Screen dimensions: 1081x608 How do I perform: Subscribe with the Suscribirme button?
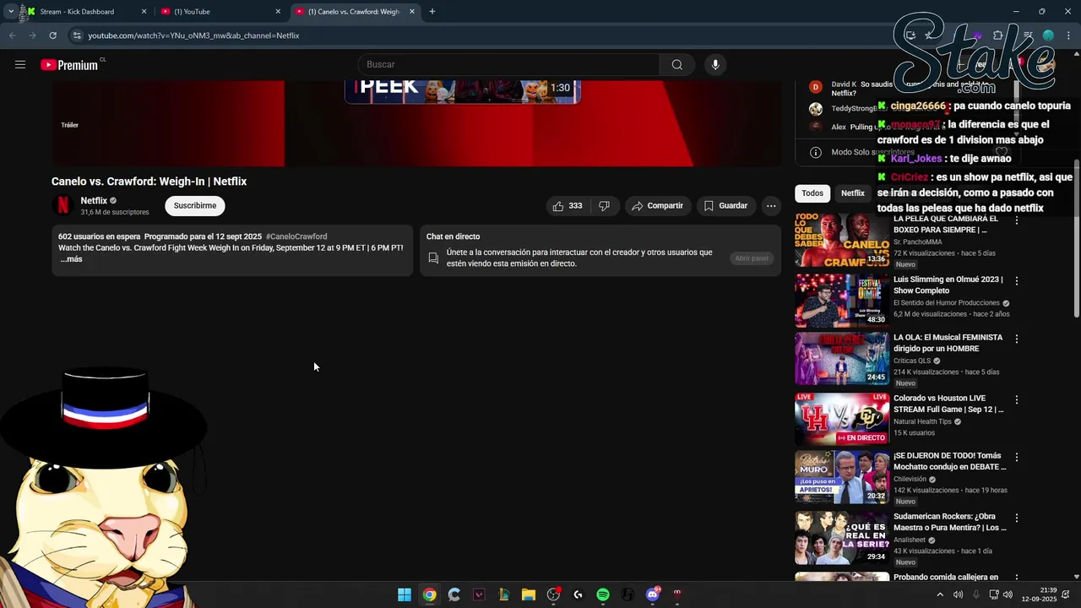195,205
